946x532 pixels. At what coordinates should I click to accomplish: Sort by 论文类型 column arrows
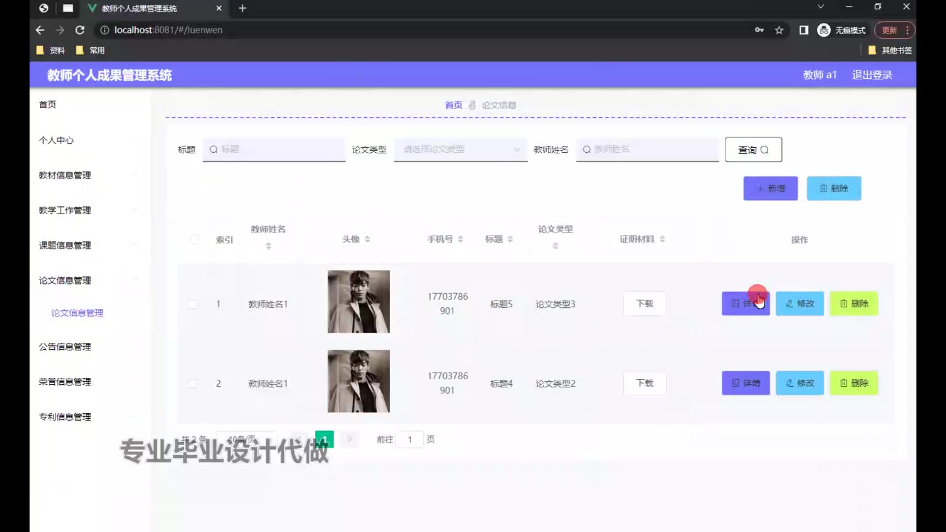pos(556,246)
